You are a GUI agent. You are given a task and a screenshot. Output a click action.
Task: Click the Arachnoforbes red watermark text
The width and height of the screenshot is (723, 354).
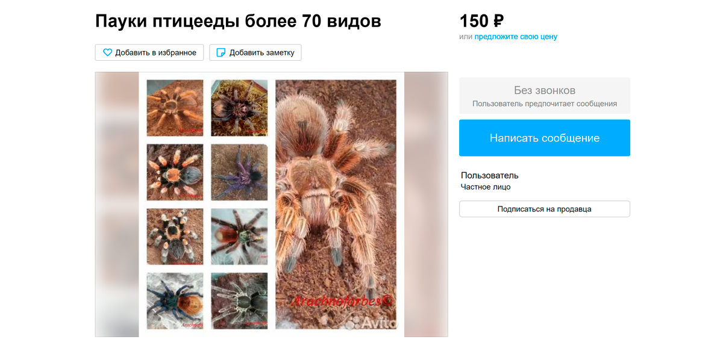tap(342, 302)
